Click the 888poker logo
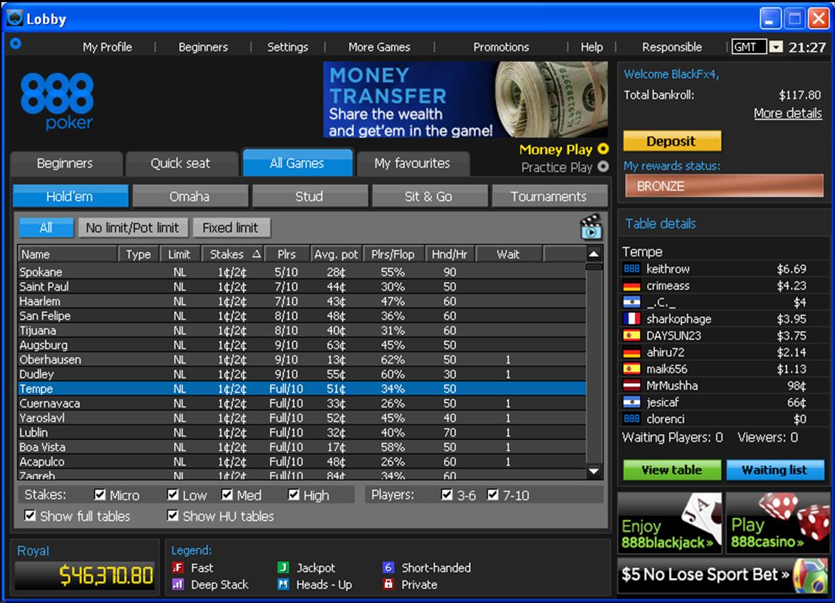Viewport: 835px width, 603px height. coord(57,101)
